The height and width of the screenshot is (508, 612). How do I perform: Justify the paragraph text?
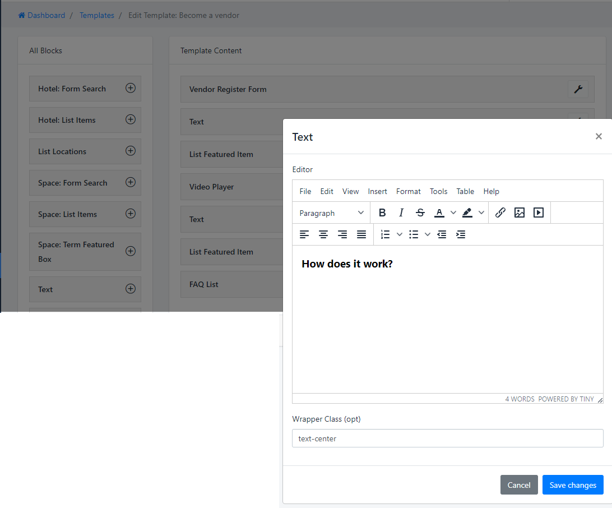tap(361, 234)
